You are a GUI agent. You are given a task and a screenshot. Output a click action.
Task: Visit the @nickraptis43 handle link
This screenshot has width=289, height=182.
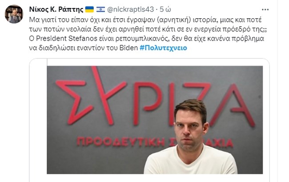(x=130, y=9)
